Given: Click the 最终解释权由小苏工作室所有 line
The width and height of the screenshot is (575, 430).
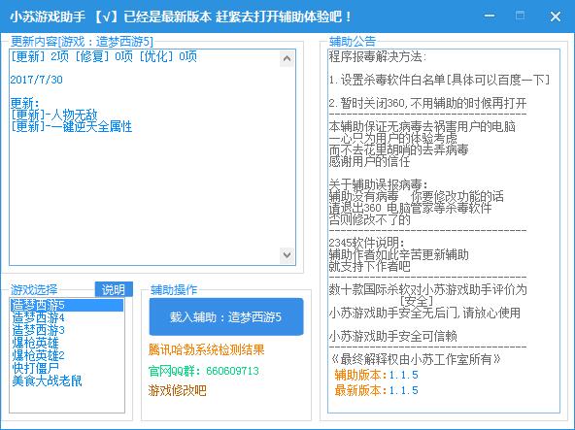Looking at the screenshot, I should pos(416,359).
